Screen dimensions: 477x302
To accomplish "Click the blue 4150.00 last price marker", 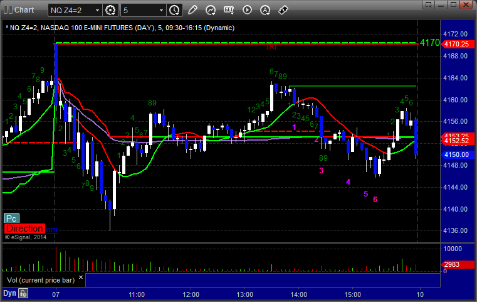I will 457,155.
